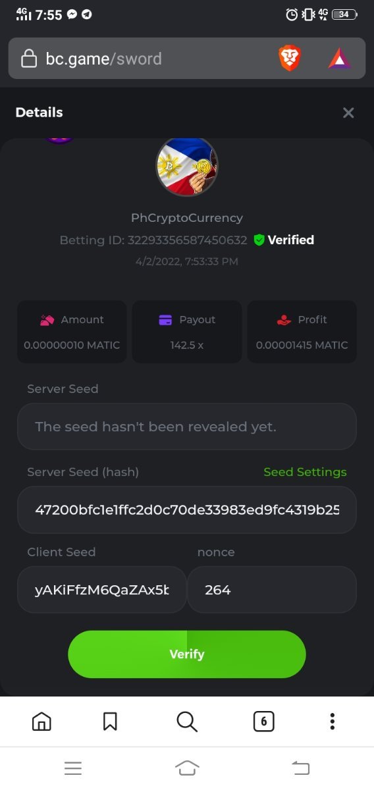
Task: Select the Server Seed hash field
Action: 187,510
